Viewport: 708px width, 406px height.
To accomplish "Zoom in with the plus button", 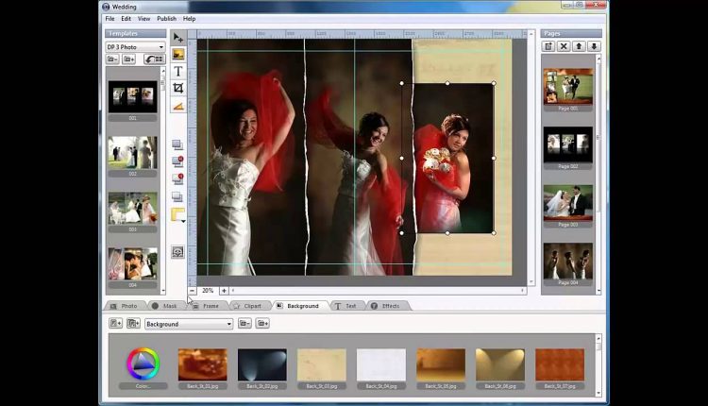I will tap(224, 291).
